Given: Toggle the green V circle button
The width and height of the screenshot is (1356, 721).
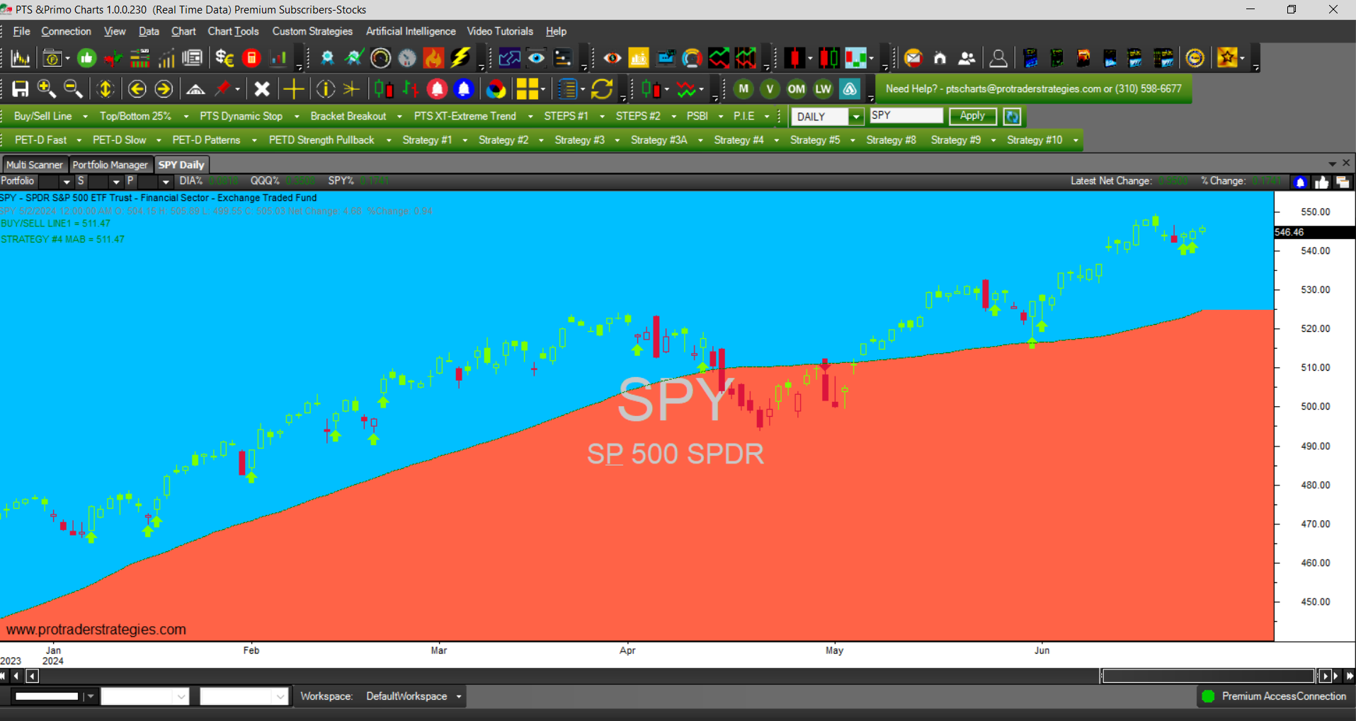Looking at the screenshot, I should [770, 89].
